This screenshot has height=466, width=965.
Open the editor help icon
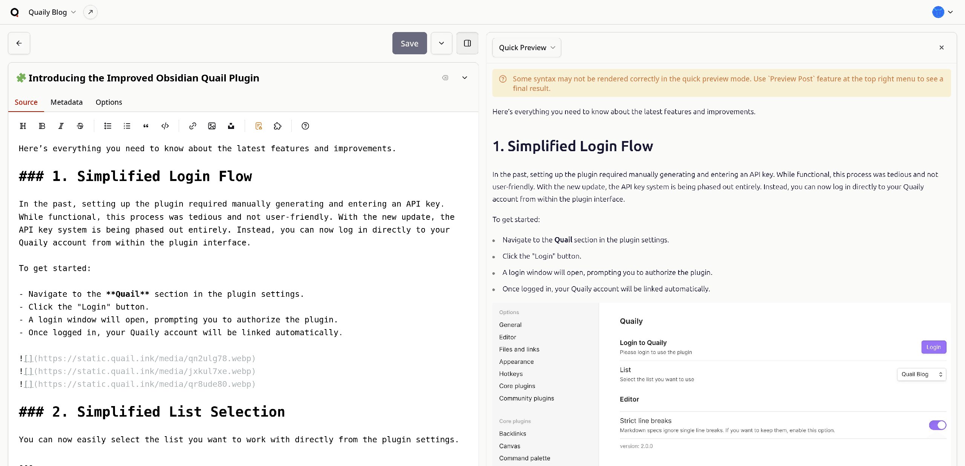[x=305, y=126]
